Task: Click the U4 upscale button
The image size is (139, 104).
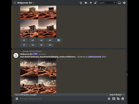Action: [50, 40]
